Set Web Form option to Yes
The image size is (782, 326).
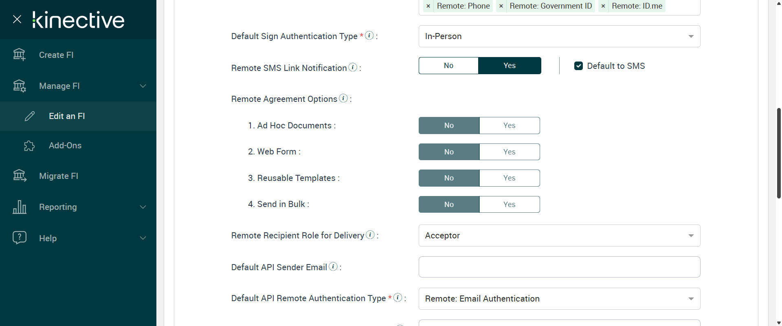coord(509,152)
